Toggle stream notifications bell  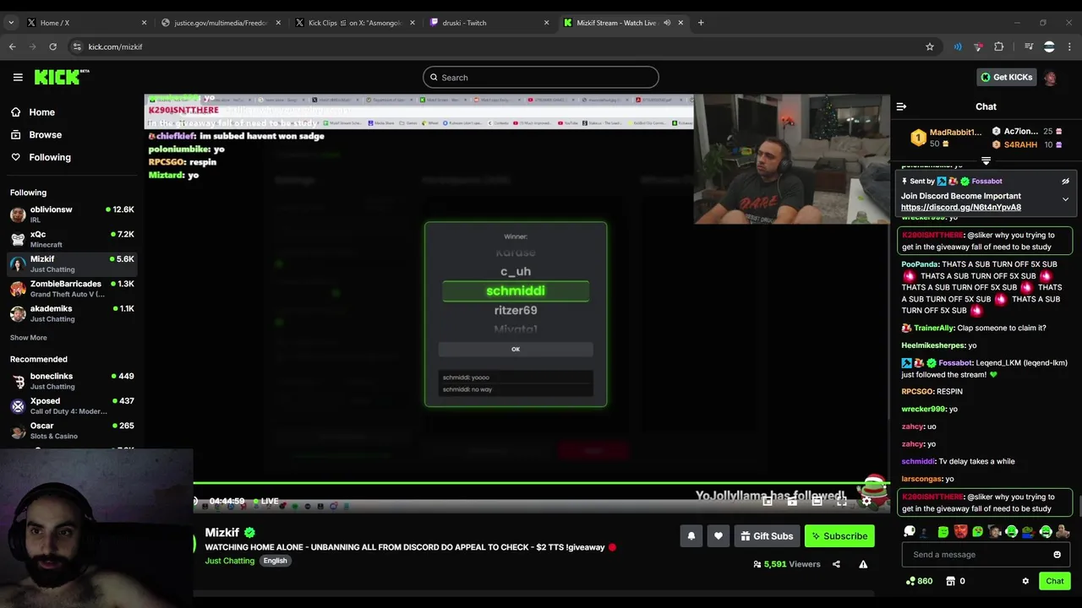(691, 535)
